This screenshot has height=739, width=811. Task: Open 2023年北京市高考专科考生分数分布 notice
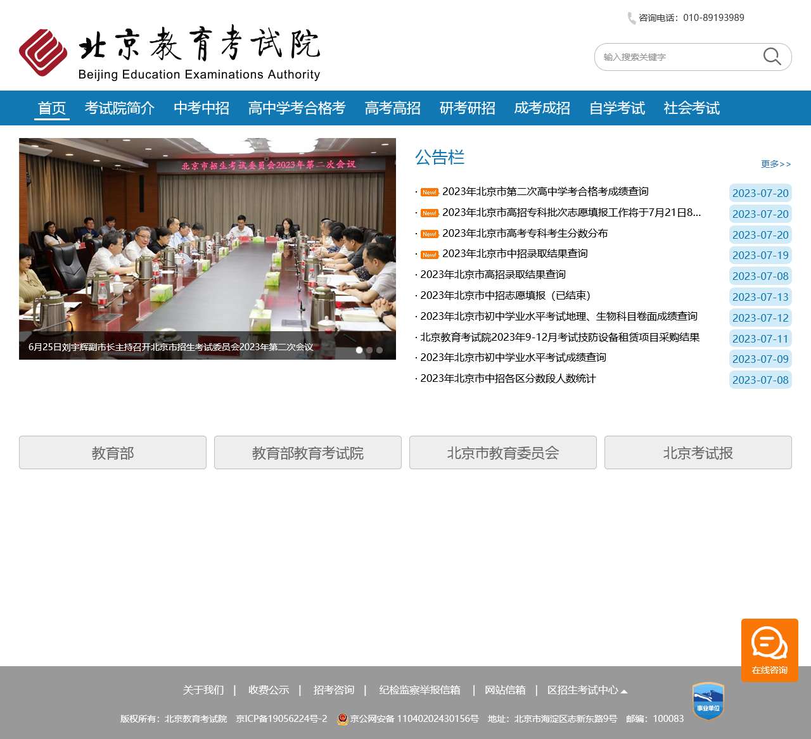(x=525, y=234)
